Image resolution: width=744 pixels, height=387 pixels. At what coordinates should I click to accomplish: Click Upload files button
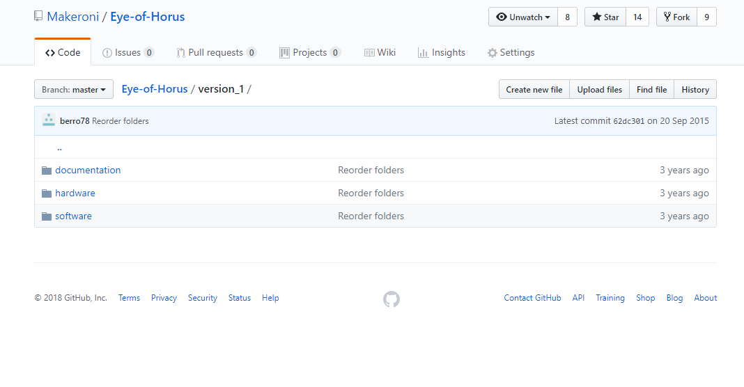599,89
